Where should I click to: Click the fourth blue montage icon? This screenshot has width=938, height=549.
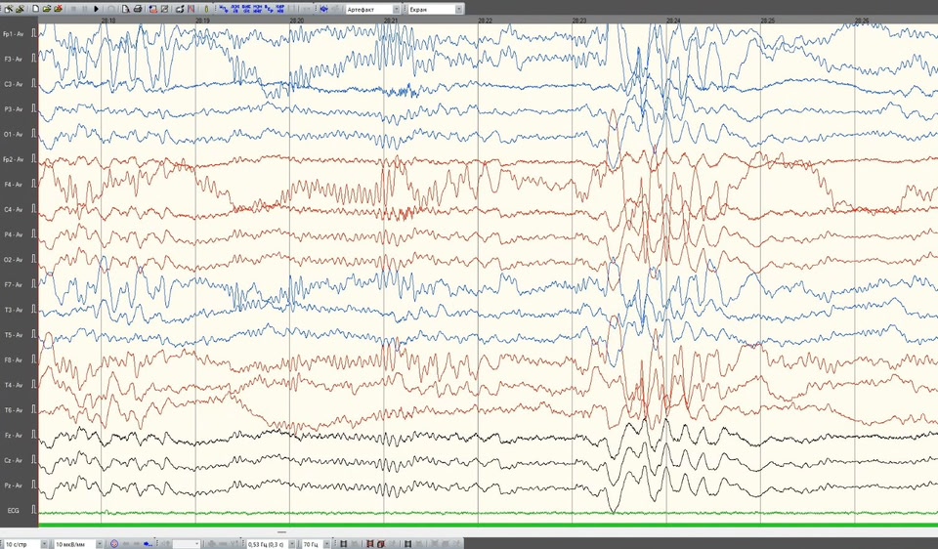(x=258, y=9)
